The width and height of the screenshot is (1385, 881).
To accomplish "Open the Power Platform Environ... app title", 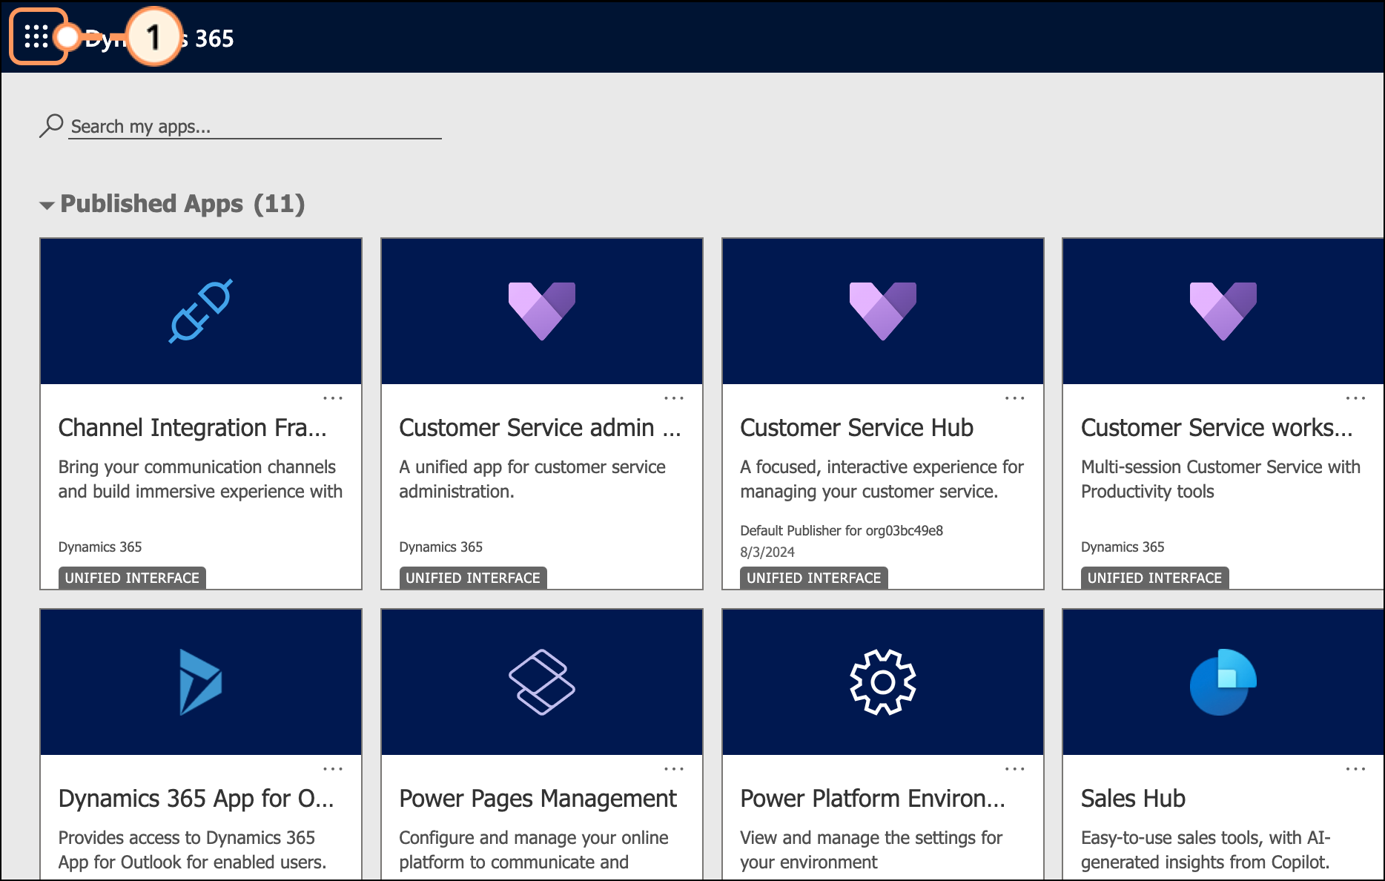I will click(873, 799).
